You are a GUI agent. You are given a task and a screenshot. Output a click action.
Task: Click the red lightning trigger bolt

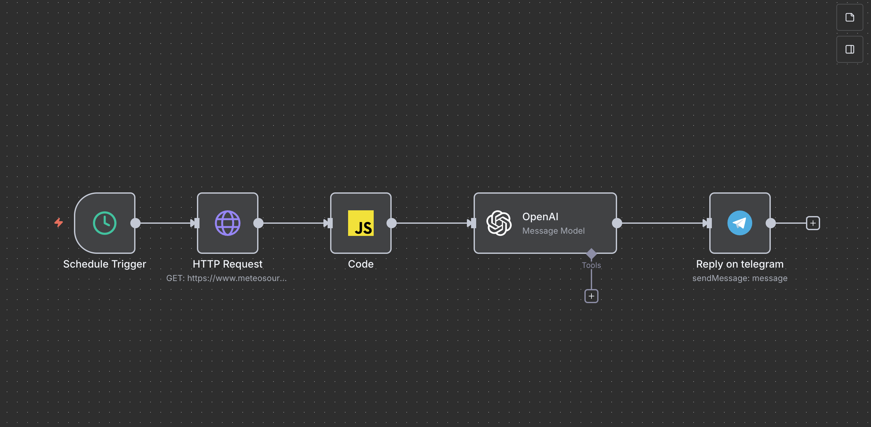59,222
